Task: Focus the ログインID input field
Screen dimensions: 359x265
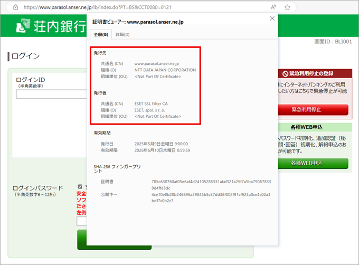Action: (51, 94)
